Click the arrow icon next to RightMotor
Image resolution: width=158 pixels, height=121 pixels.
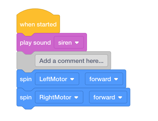(x=76, y=97)
